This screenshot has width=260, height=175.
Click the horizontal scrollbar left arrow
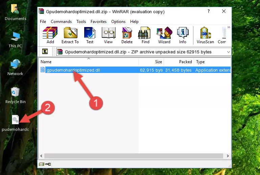(x=42, y=156)
